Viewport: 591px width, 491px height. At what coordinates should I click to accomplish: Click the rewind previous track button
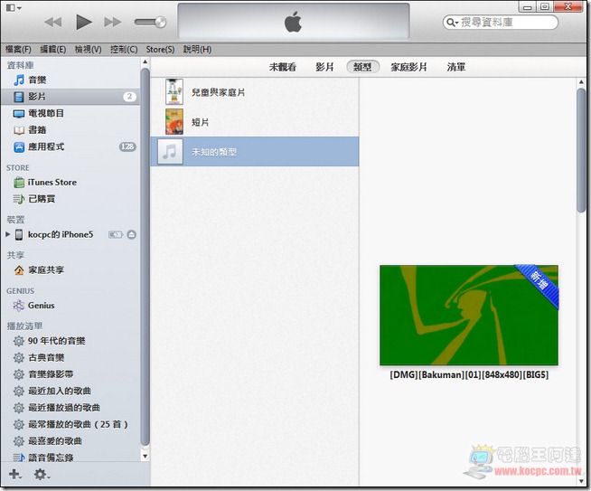pyautogui.click(x=52, y=22)
